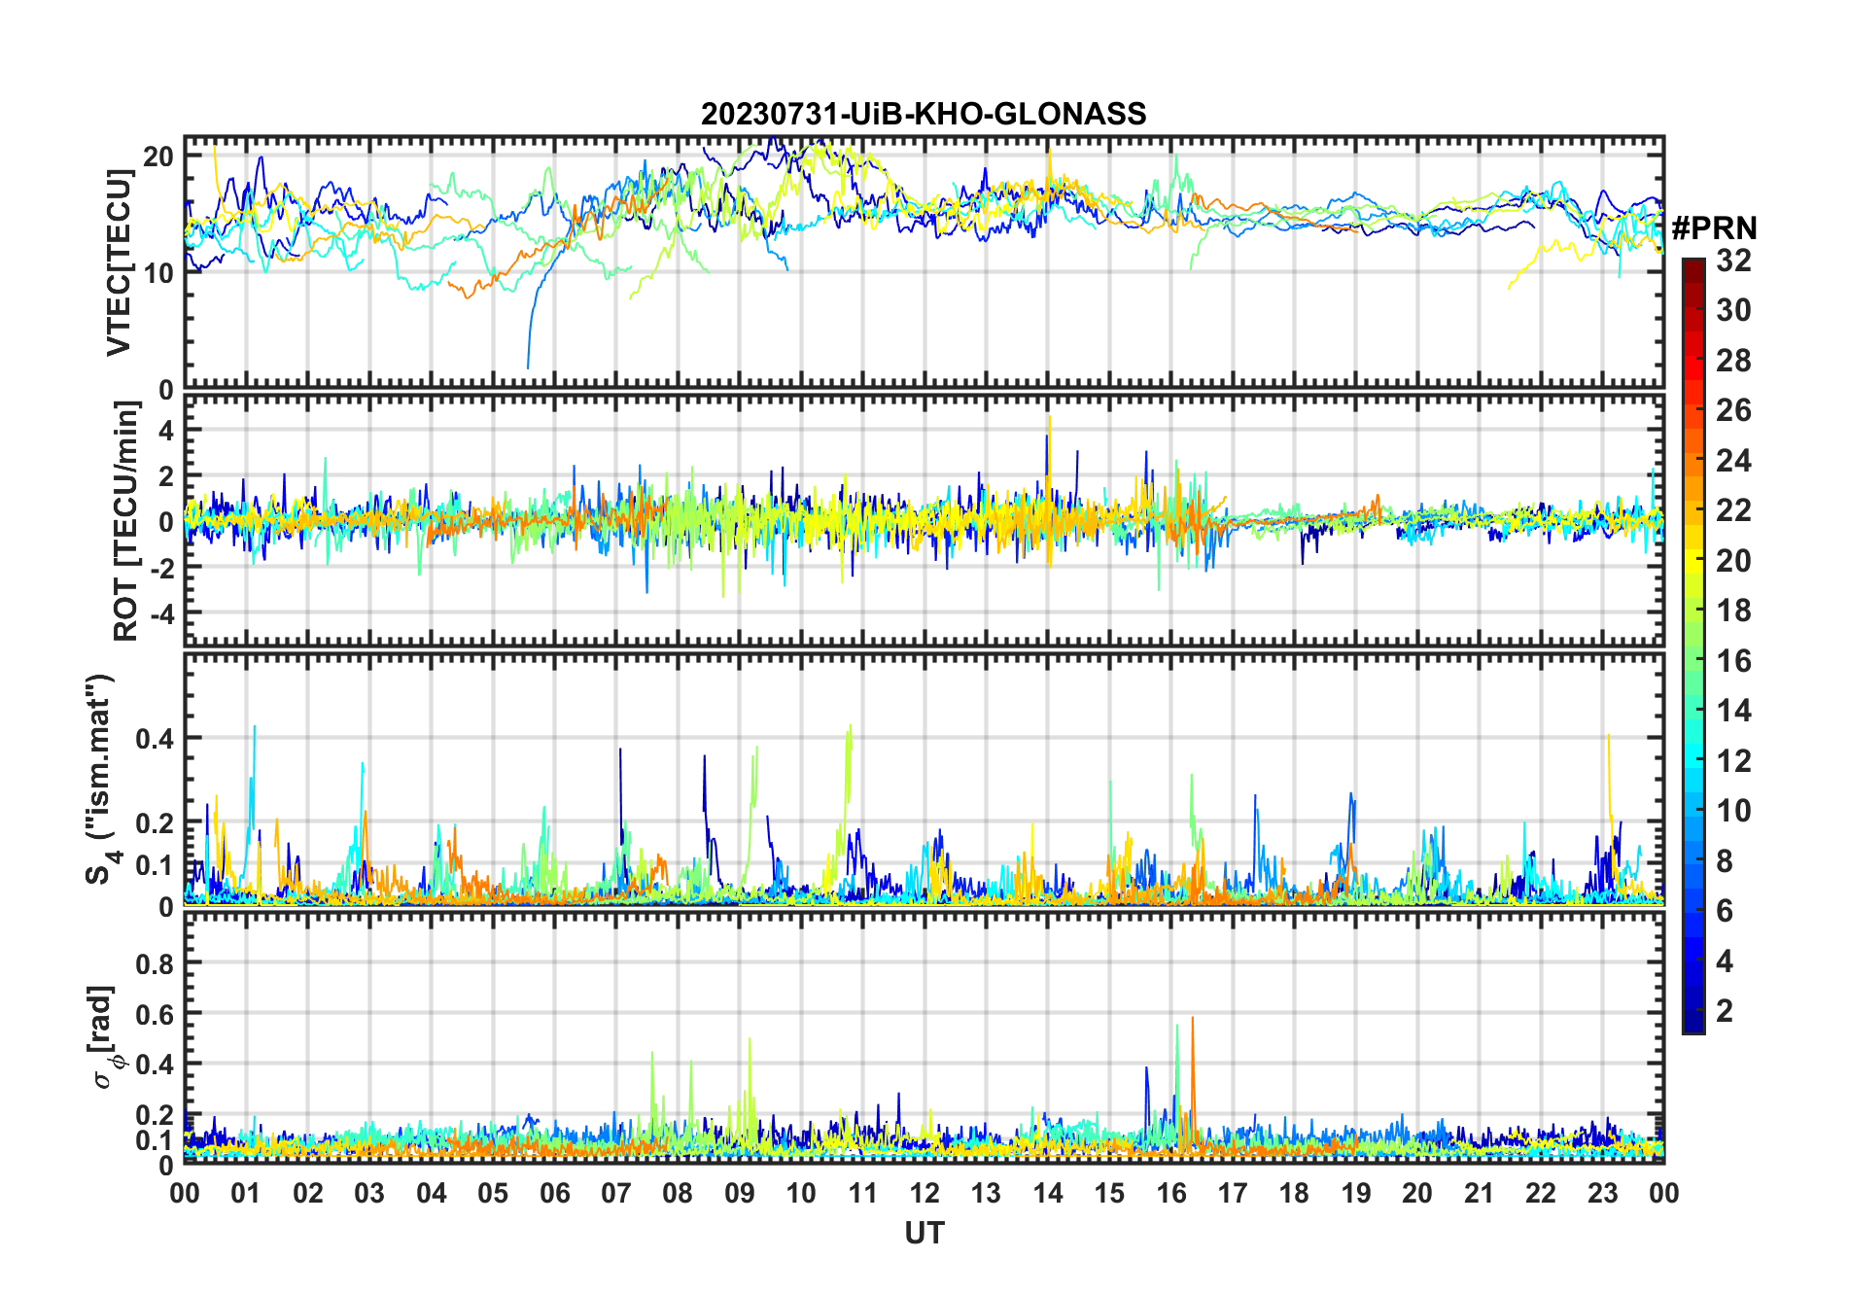Select the 06 tick label on the UT axis
1849x1293 pixels.
554,1193
